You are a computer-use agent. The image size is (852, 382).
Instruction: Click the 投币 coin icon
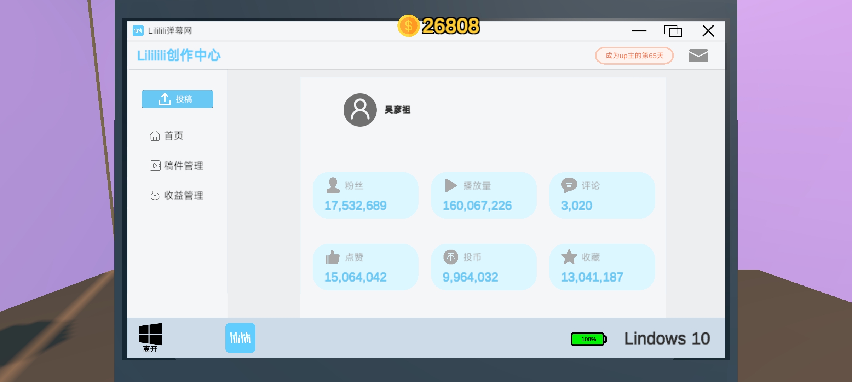tap(451, 257)
